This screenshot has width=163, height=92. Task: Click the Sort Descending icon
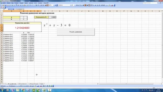coord(43,5)
